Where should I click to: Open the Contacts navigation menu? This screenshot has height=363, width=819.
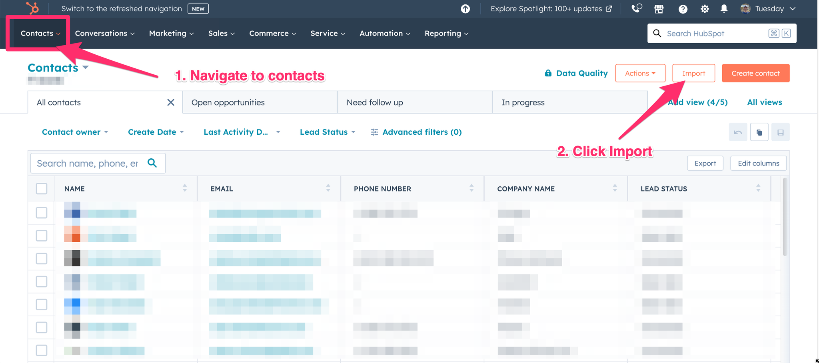tap(40, 33)
